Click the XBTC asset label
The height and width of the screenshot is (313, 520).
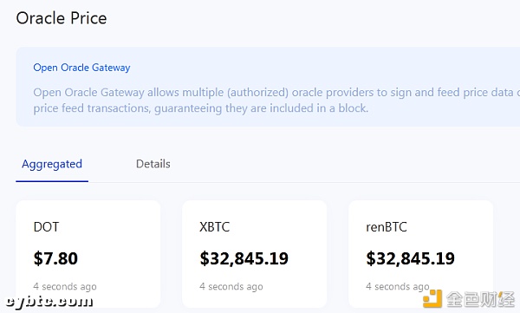(x=215, y=227)
